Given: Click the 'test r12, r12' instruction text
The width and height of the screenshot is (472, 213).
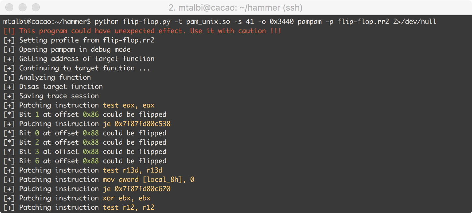Looking at the screenshot, I should (x=129, y=207).
